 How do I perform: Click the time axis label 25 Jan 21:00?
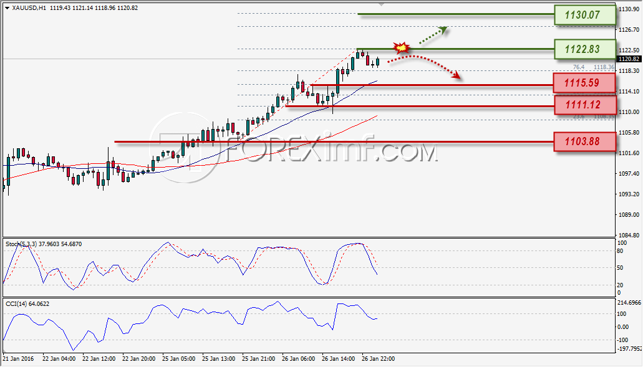pyautogui.click(x=258, y=359)
